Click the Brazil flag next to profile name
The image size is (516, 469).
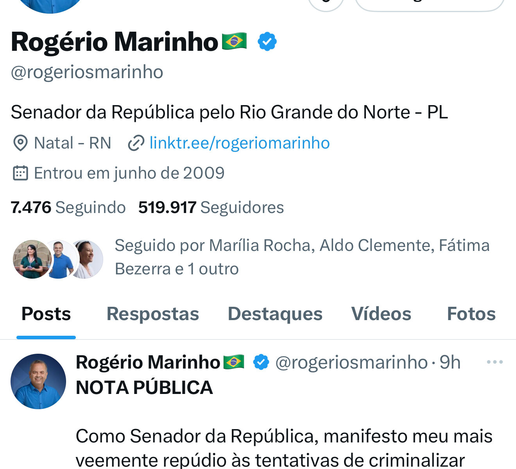coord(234,41)
